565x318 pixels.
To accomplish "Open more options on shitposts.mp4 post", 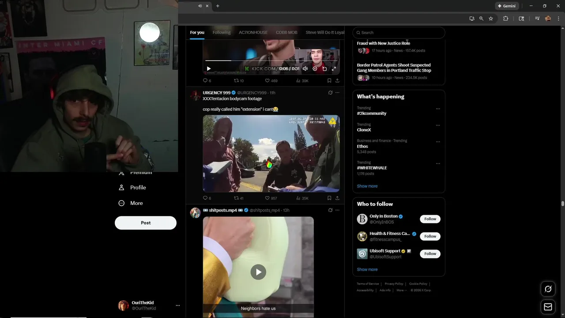I will coord(337,210).
